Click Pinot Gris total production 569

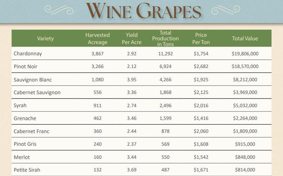pyautogui.click(x=165, y=144)
